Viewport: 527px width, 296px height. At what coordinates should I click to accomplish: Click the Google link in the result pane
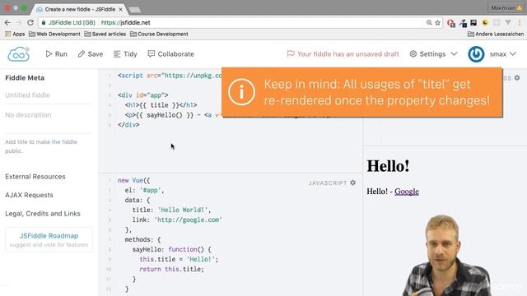pos(407,192)
